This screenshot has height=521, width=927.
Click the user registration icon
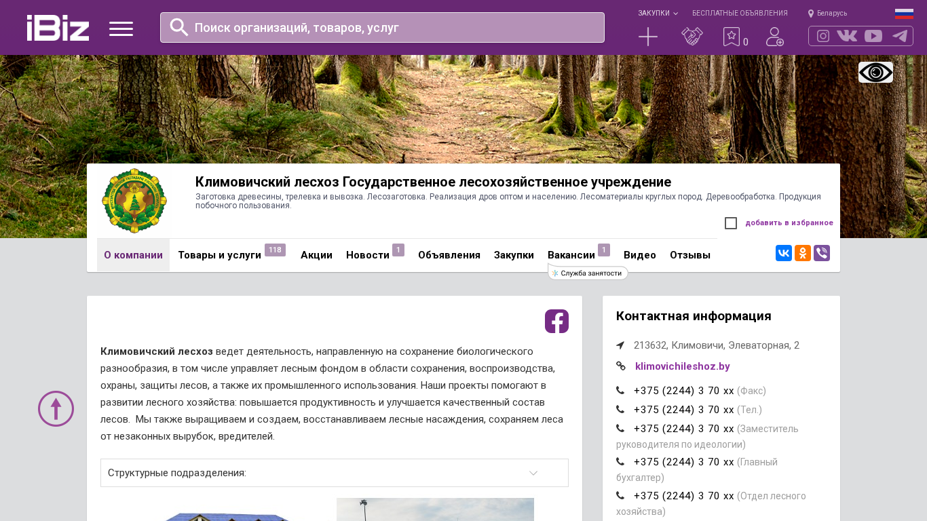point(774,37)
